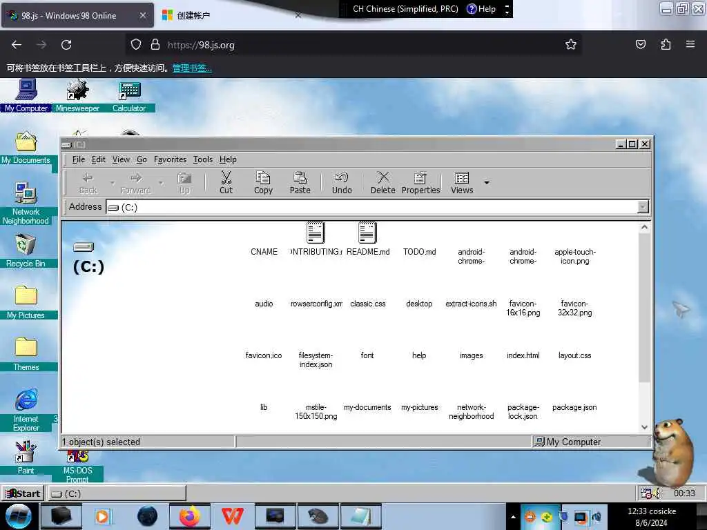Open the Edit menu

[98, 159]
